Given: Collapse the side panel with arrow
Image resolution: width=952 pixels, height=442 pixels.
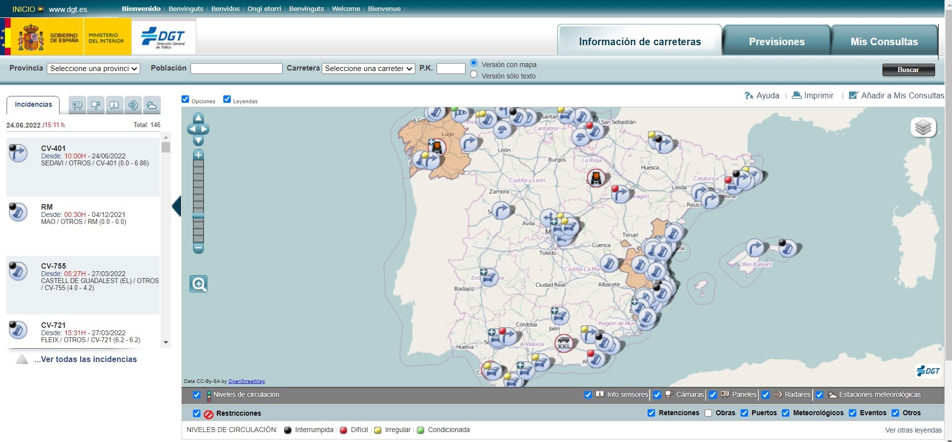Looking at the screenshot, I should [177, 206].
